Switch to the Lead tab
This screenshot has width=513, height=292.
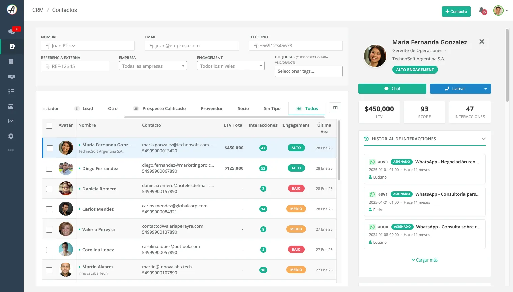click(x=84, y=108)
